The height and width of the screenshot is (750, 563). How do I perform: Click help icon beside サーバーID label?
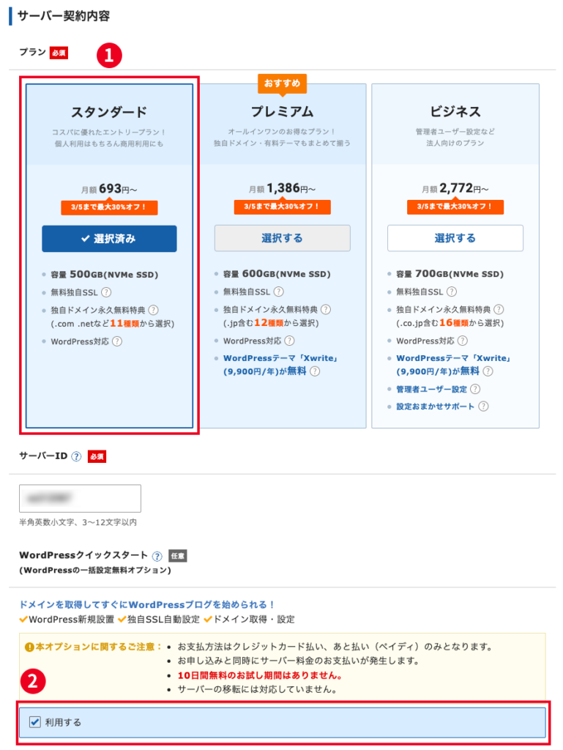click(76, 456)
